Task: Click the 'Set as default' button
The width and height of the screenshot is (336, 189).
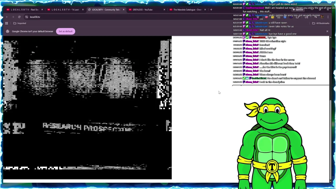Action: pyautogui.click(x=66, y=31)
